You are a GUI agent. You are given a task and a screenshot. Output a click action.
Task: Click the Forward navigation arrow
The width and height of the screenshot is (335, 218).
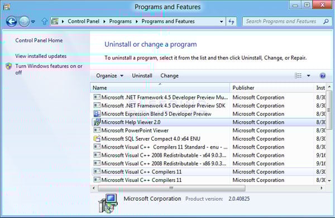[24, 22]
